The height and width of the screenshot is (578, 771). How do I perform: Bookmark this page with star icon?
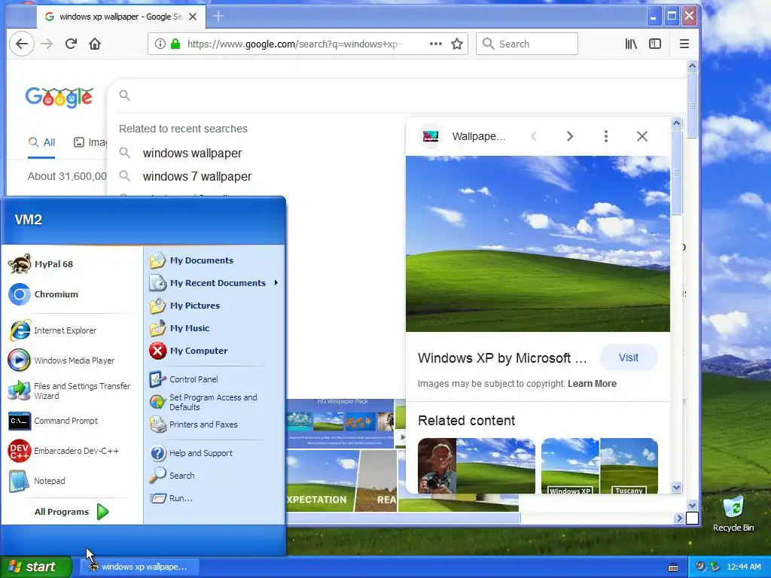[457, 44]
